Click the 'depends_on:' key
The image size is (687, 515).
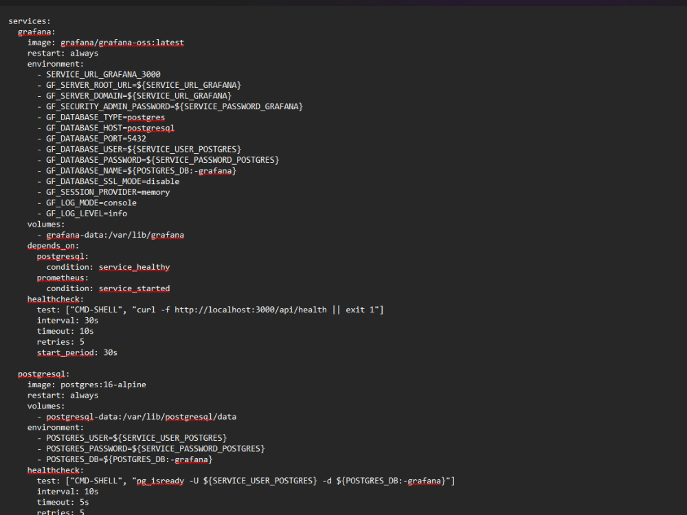53,246
